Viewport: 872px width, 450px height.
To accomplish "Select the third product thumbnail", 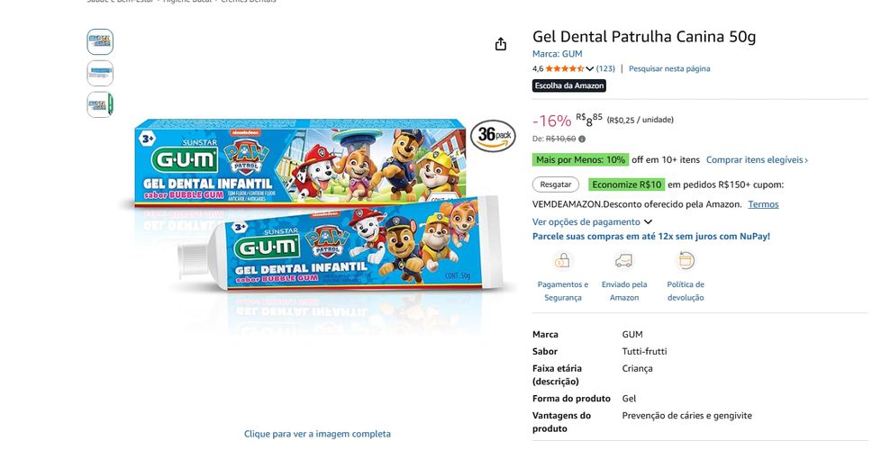I will click(x=100, y=104).
